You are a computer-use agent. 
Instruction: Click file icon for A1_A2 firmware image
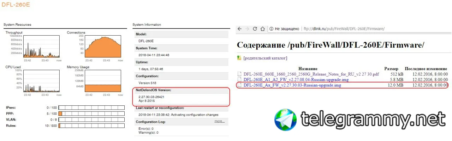(x=240, y=80)
